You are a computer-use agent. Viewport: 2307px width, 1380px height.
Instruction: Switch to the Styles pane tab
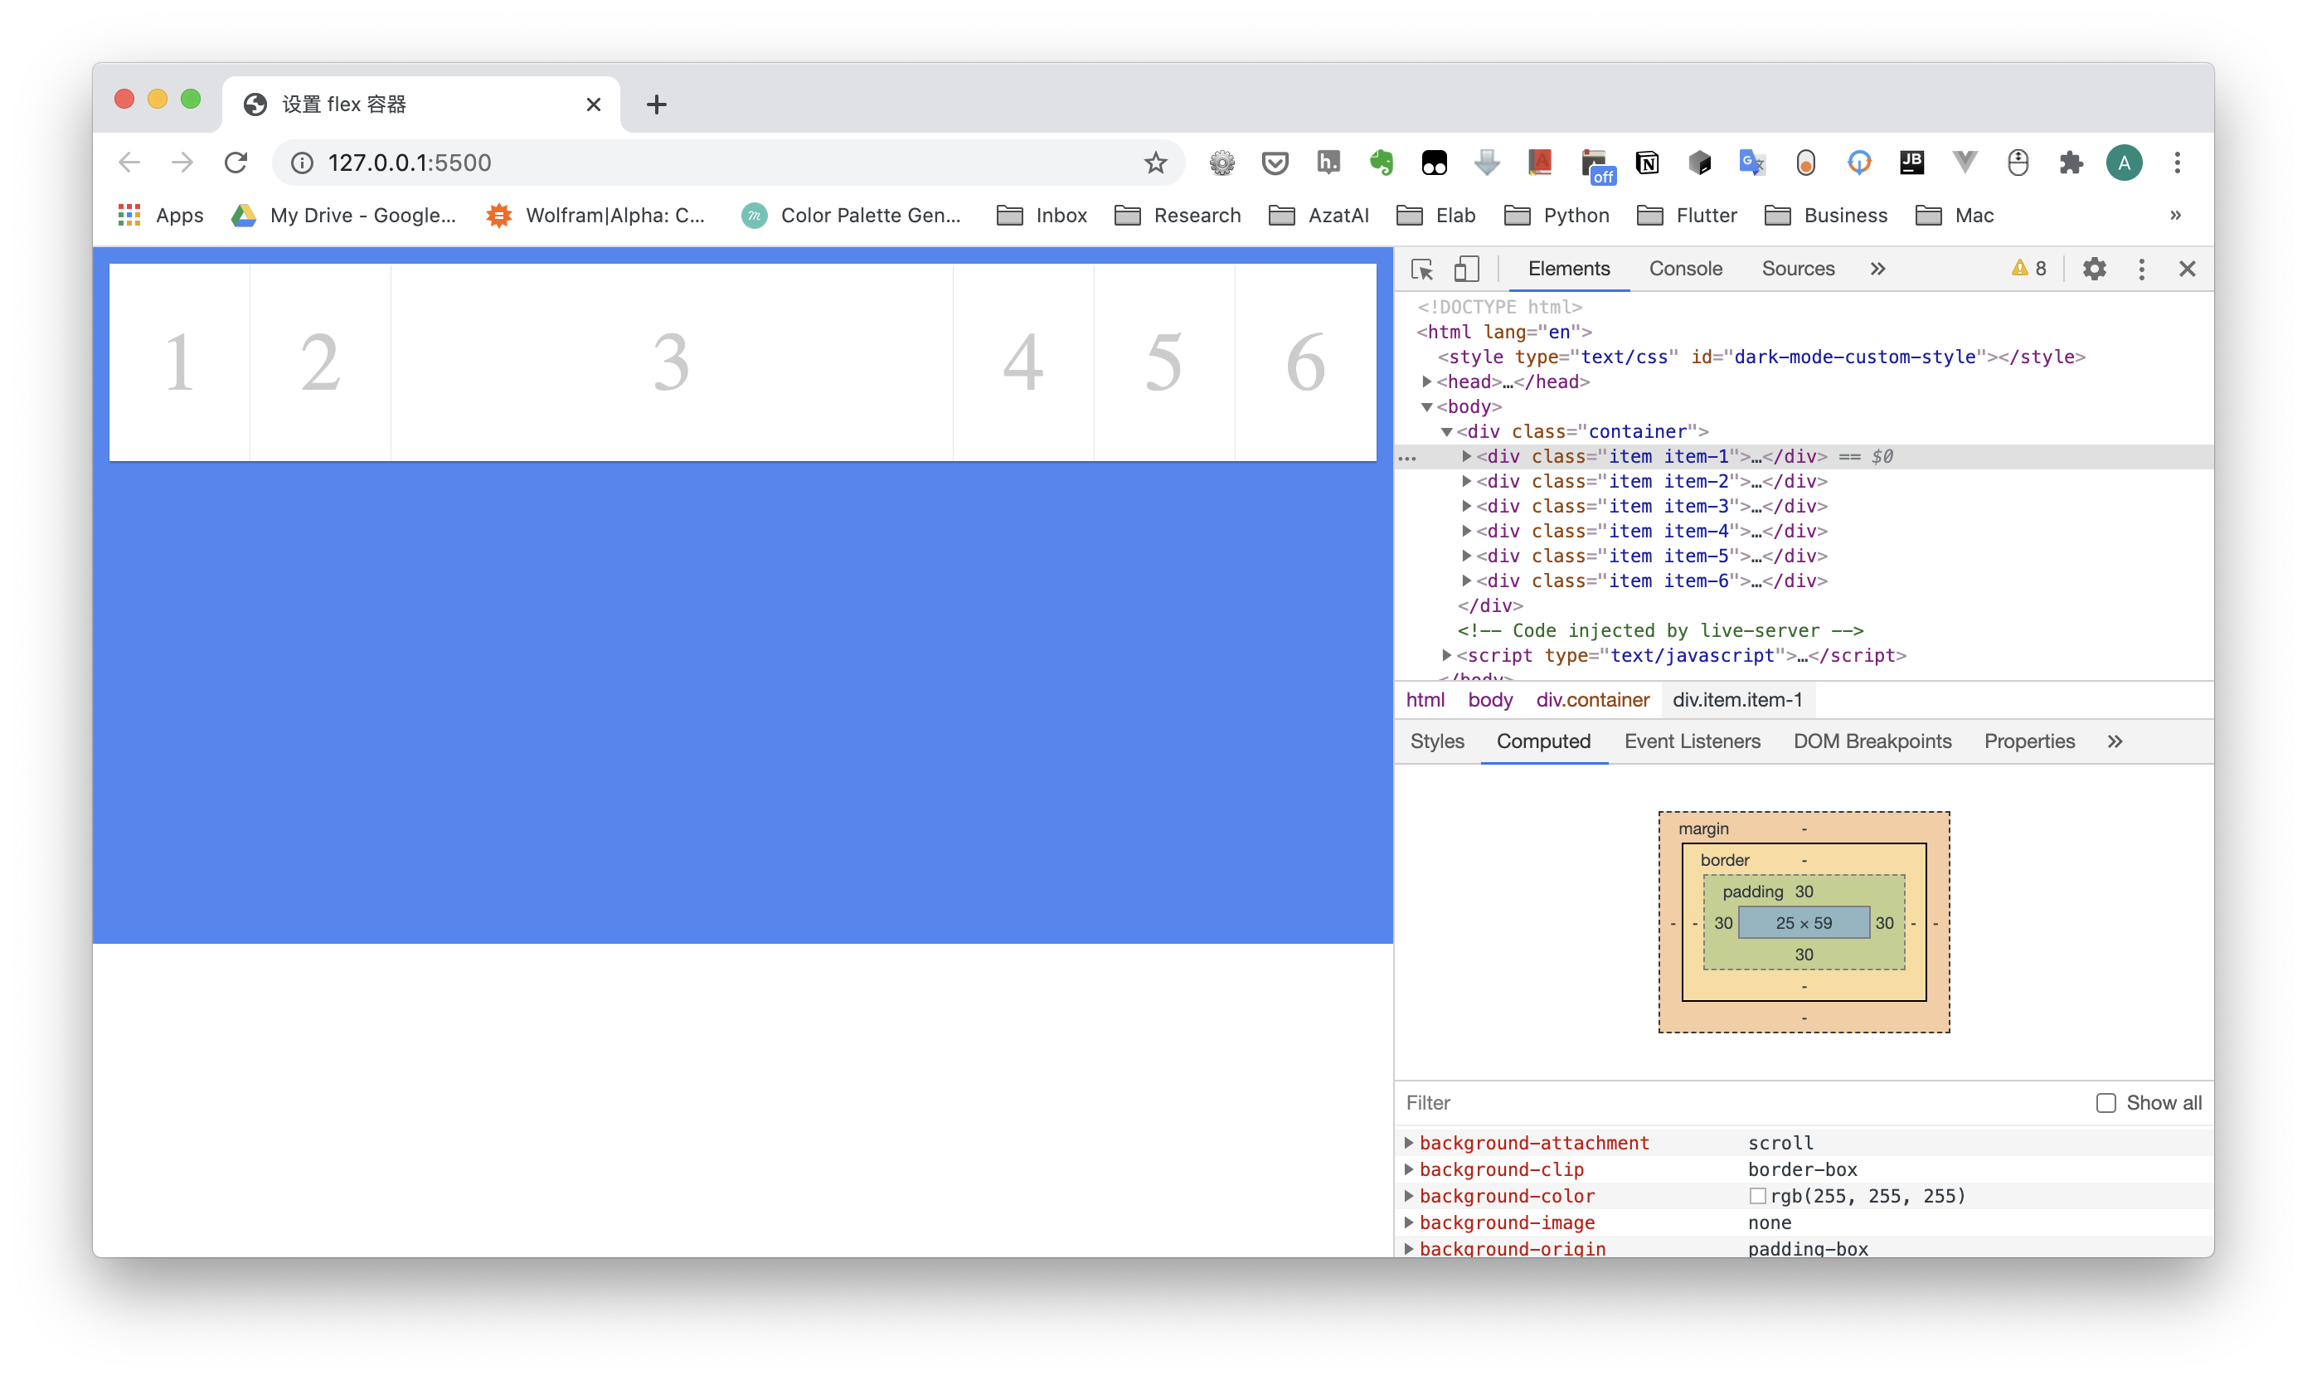1436,741
